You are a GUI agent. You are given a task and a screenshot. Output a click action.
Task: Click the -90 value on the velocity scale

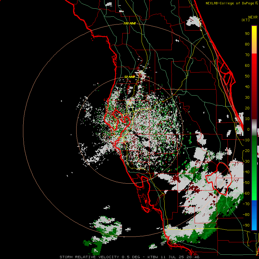246,225
